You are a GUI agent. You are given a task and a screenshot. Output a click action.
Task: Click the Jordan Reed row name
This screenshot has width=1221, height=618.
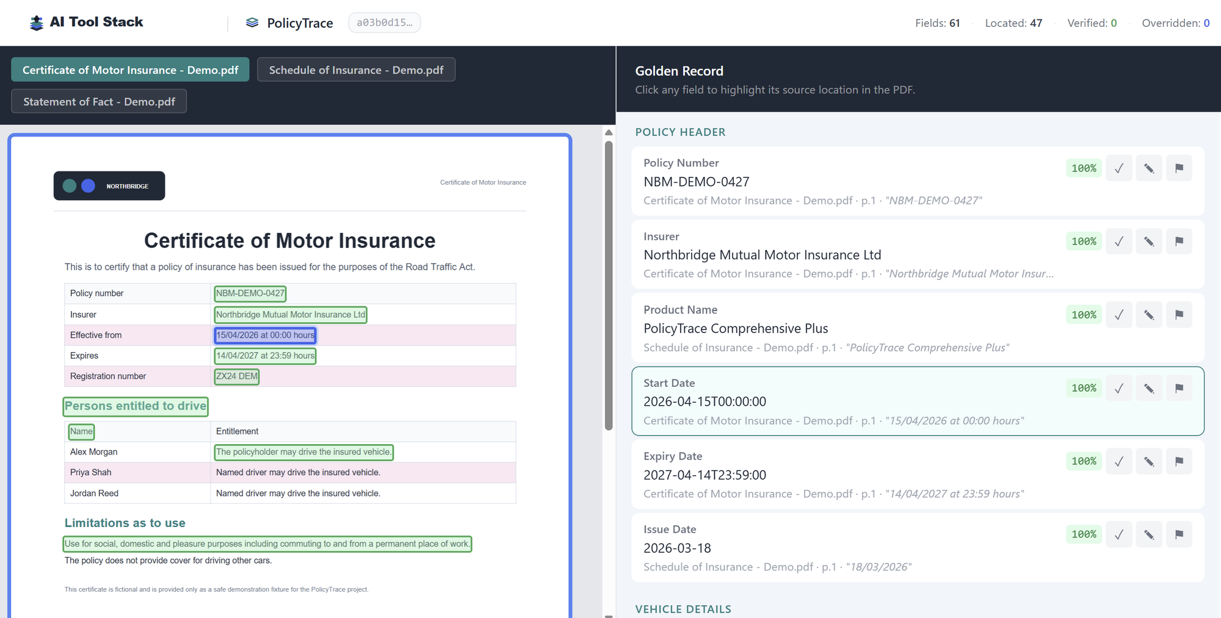click(x=94, y=493)
